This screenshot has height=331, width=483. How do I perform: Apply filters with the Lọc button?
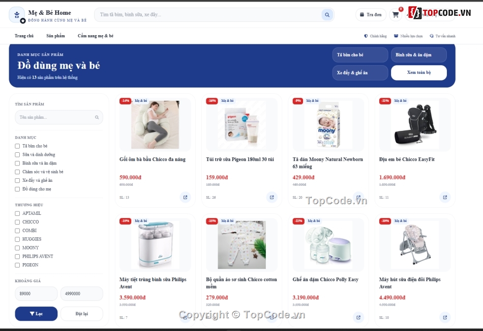tap(36, 314)
